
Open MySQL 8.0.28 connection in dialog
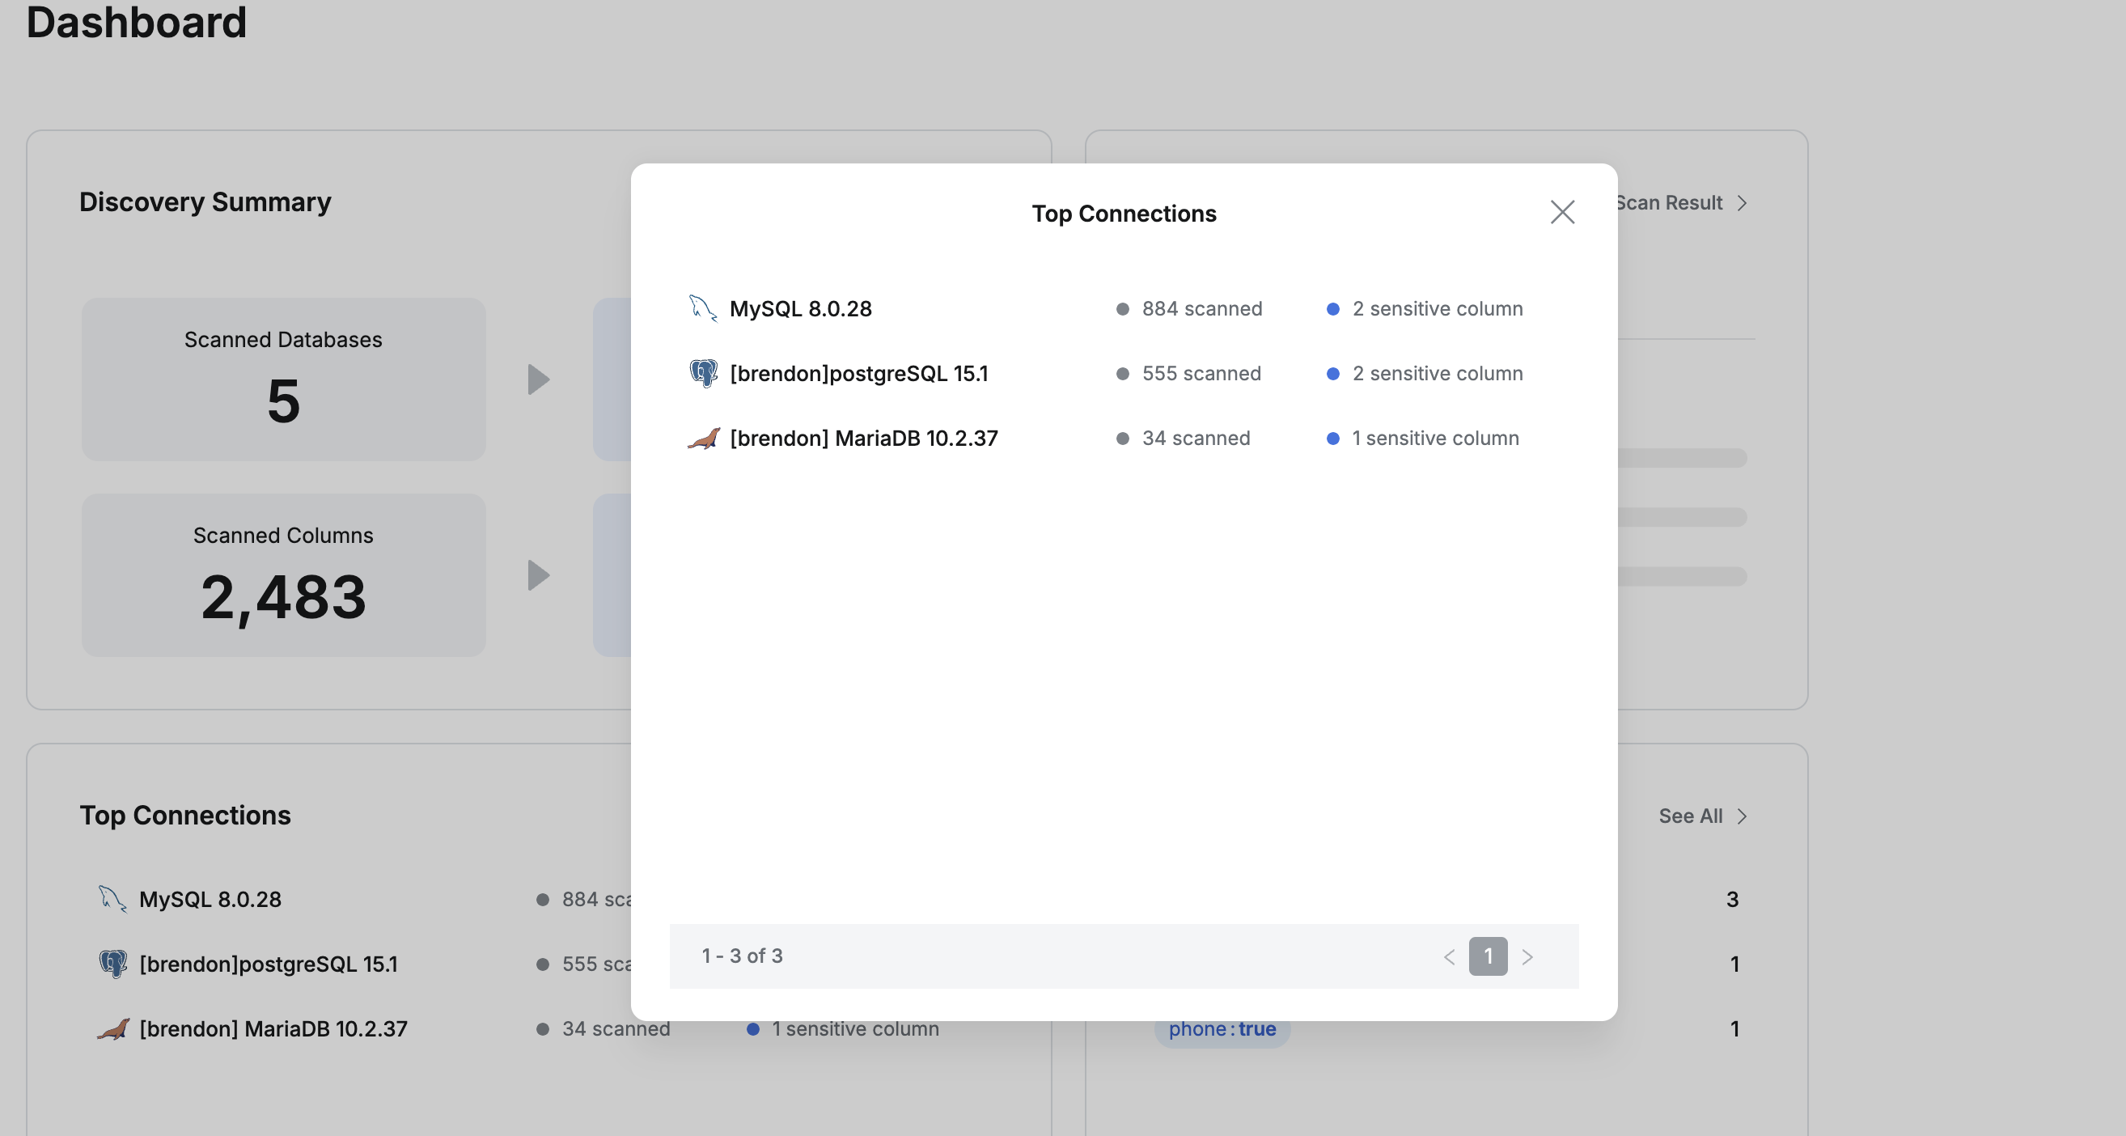coord(800,309)
